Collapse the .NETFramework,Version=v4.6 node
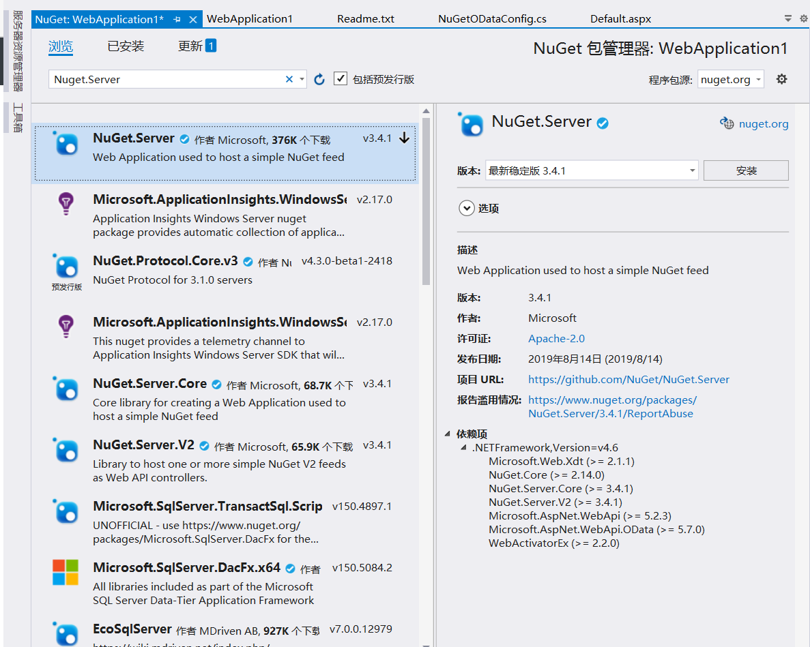The image size is (810, 647). [x=463, y=447]
